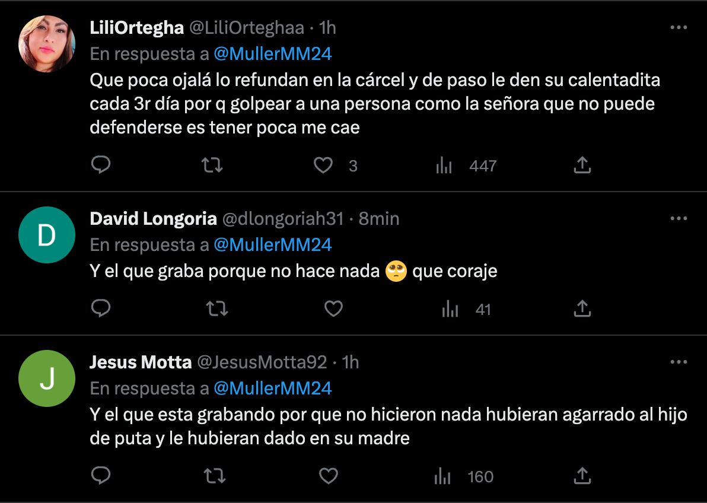
Task: Share LiliOrtegha's tweet
Action: 582,165
